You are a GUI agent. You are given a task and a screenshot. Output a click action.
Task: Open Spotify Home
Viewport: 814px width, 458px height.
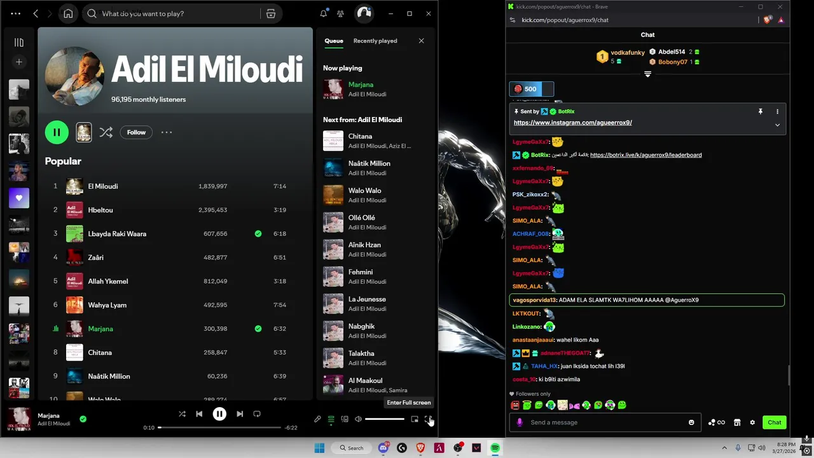68,13
